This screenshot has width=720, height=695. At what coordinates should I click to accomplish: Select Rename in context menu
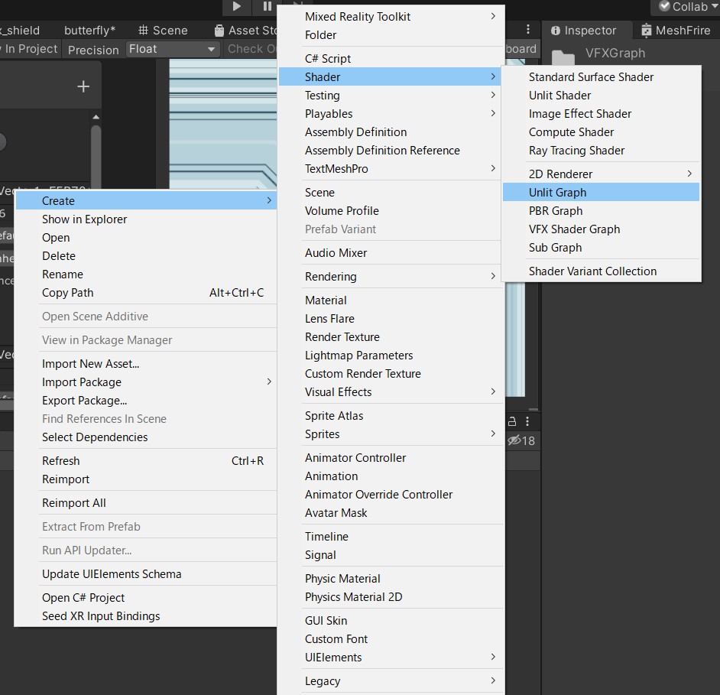coord(146,274)
